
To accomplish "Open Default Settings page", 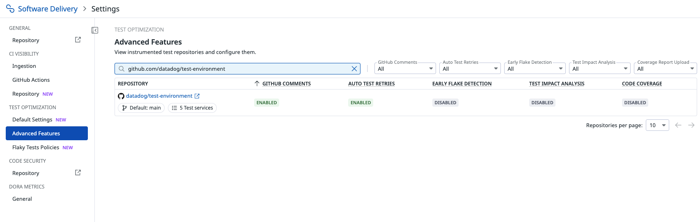I will [39, 119].
